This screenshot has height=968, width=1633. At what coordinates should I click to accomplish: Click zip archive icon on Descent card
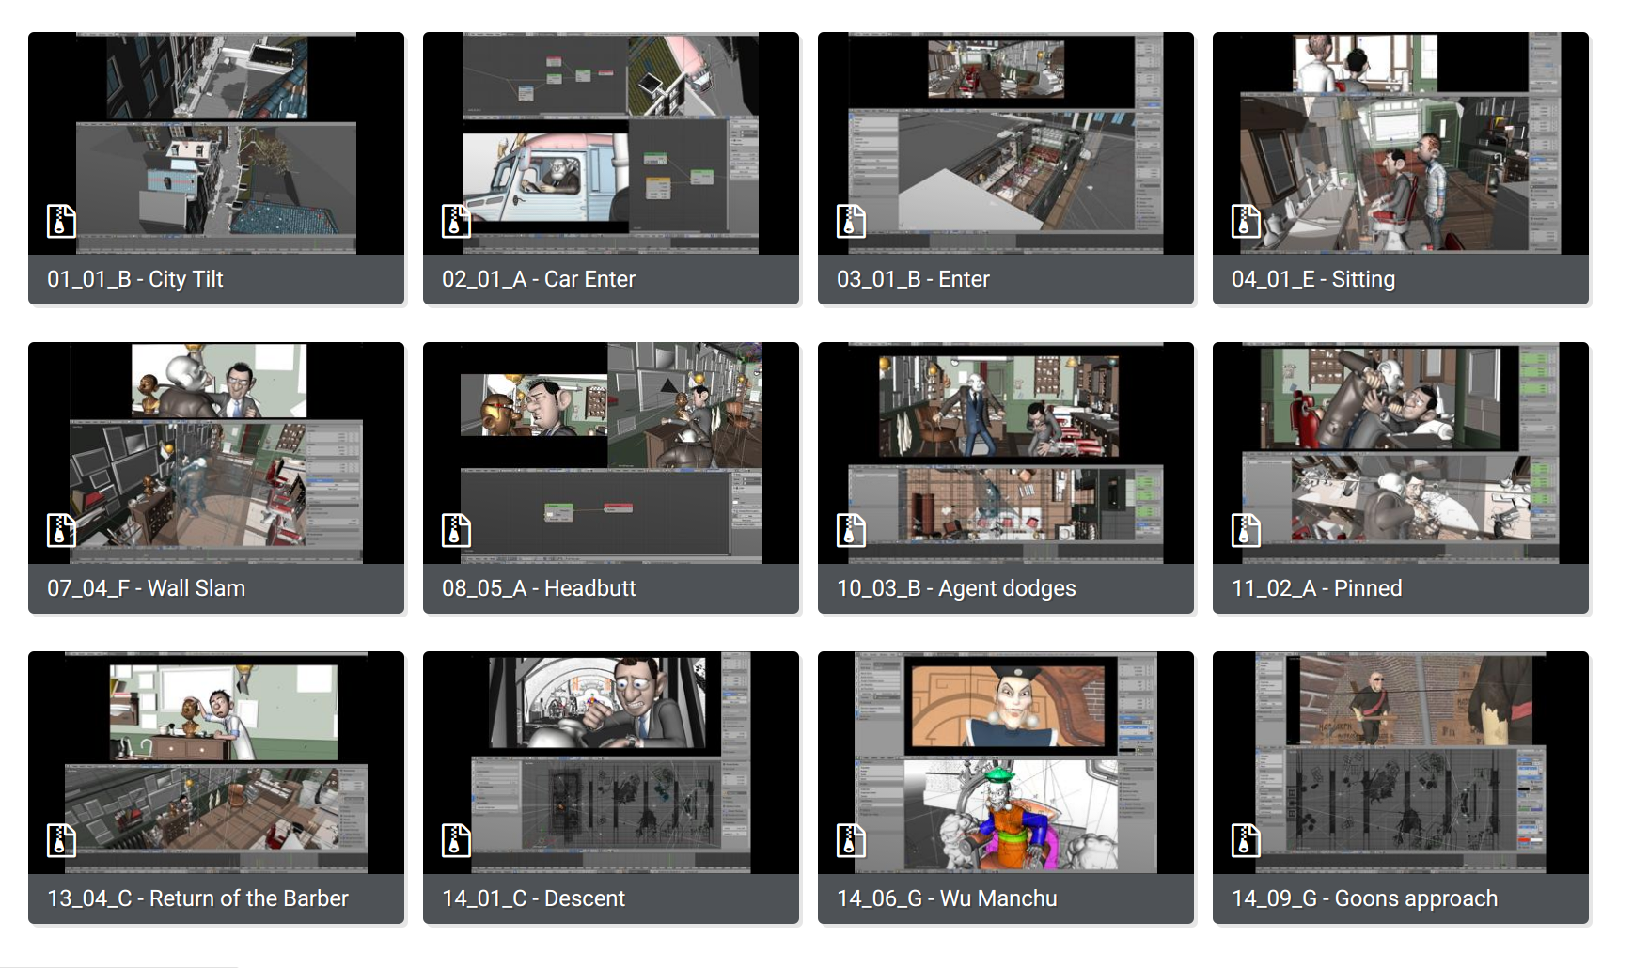pos(456,840)
